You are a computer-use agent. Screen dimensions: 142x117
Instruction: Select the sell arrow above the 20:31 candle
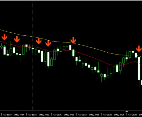tap(139, 49)
